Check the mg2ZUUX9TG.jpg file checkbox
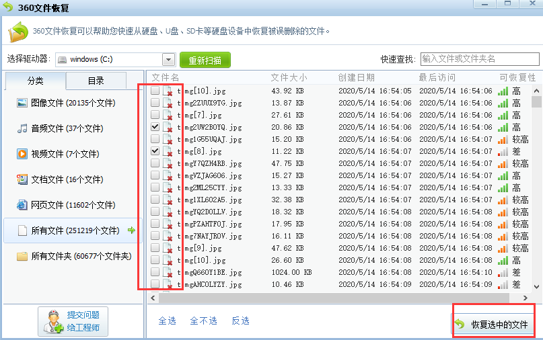543x340 pixels. (x=155, y=103)
